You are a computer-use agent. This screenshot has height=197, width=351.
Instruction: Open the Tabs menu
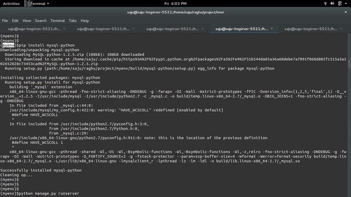coord(72,21)
